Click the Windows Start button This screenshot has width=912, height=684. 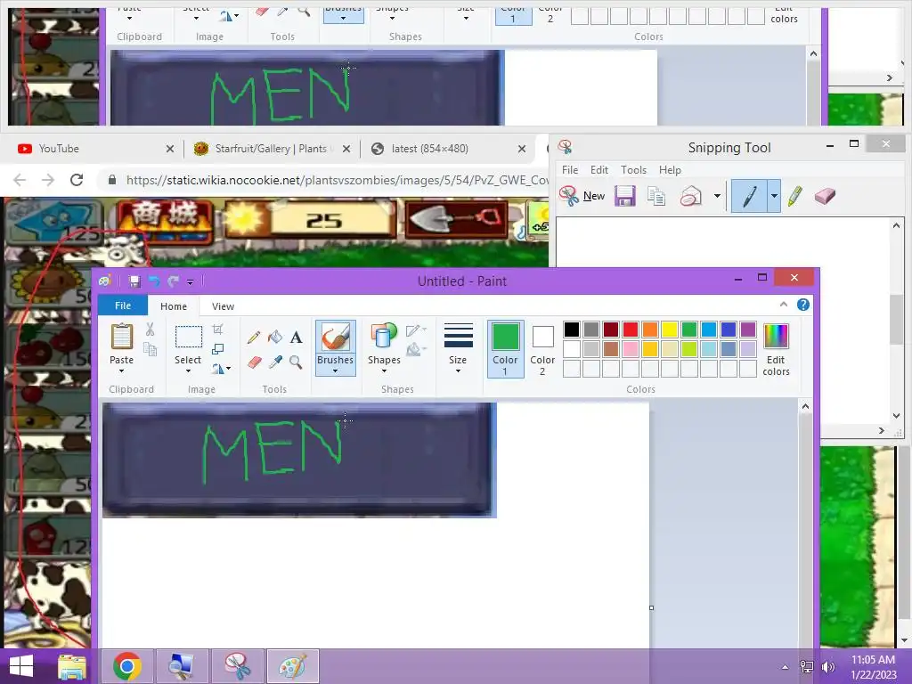(x=21, y=666)
